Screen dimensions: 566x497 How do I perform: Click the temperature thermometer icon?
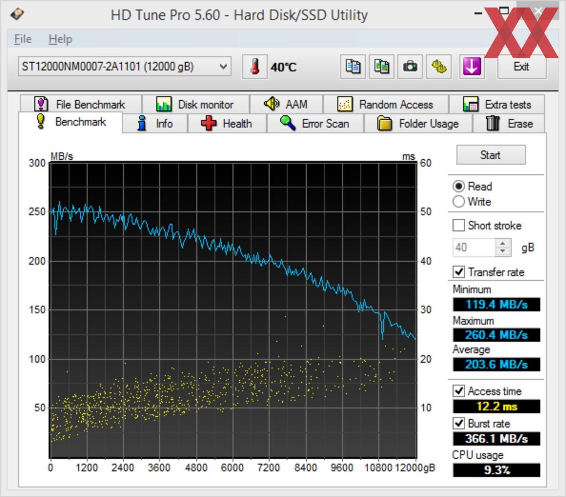[x=255, y=67]
